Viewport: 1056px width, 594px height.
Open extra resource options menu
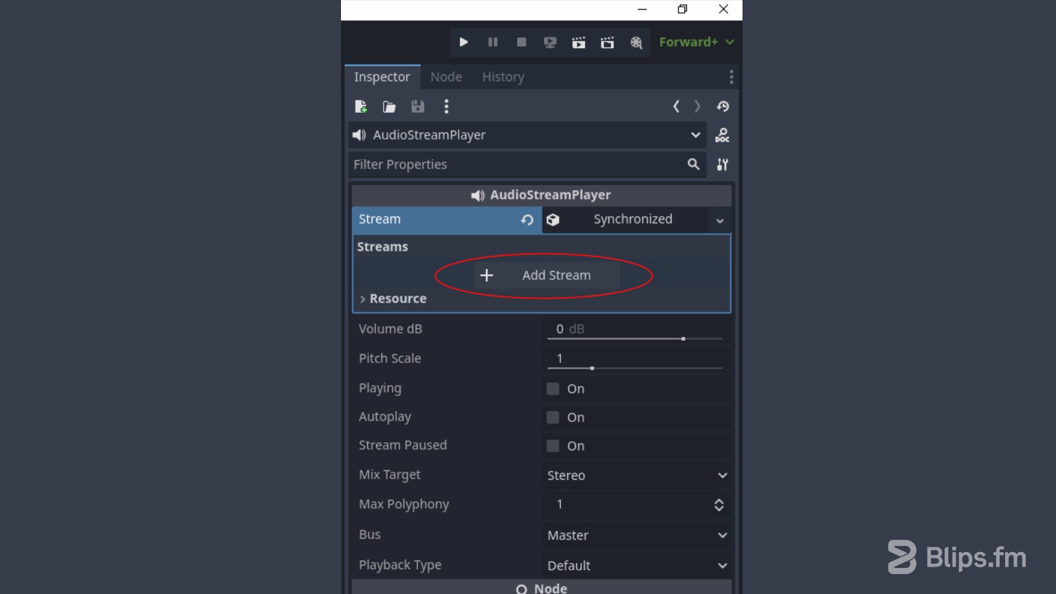[446, 107]
